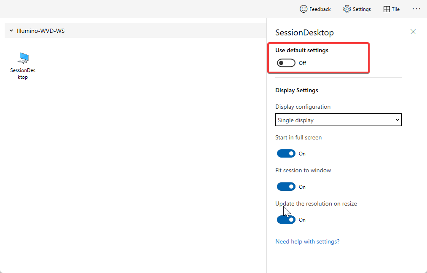
Task: Disable Start in full screen toggle
Action: [x=286, y=153]
